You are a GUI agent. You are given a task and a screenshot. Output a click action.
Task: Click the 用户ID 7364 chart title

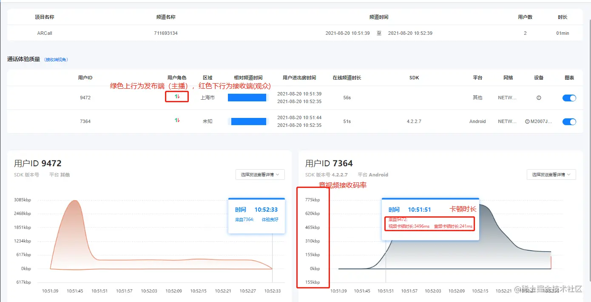[329, 163]
